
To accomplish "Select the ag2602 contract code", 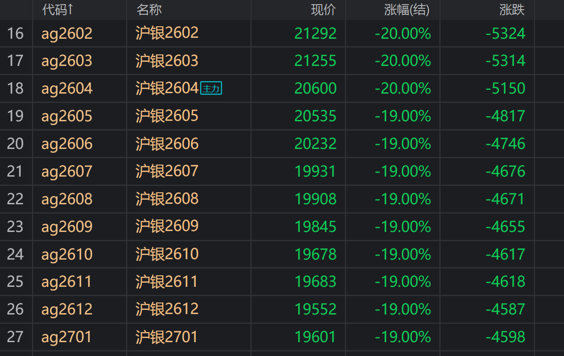I will tap(67, 33).
